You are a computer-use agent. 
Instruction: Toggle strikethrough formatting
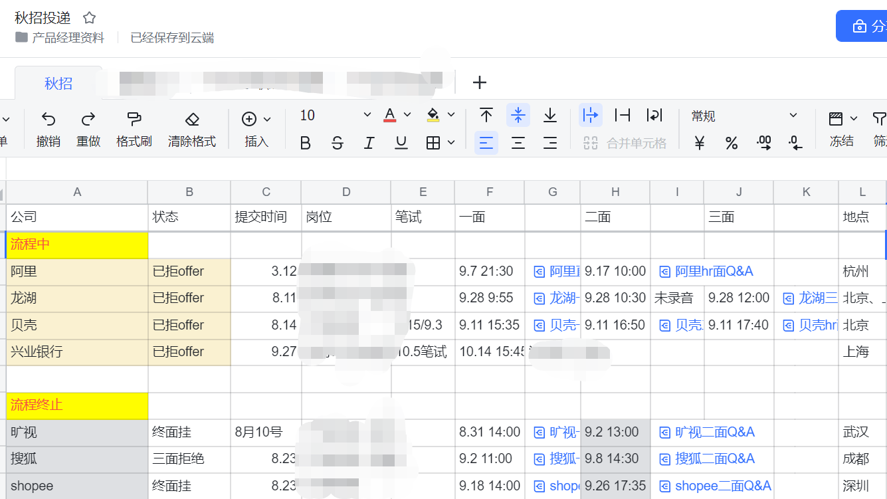[x=337, y=143]
